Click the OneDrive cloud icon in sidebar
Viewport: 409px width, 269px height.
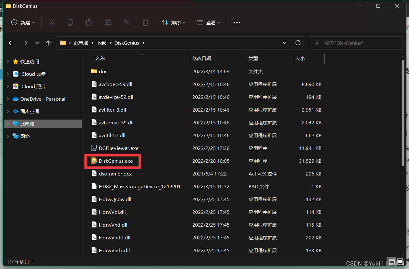(x=16, y=99)
